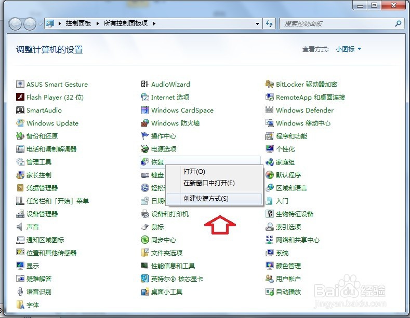Open the 自动播放 link
Image resolution: width=410 pixels, height=318 pixels.
288,292
